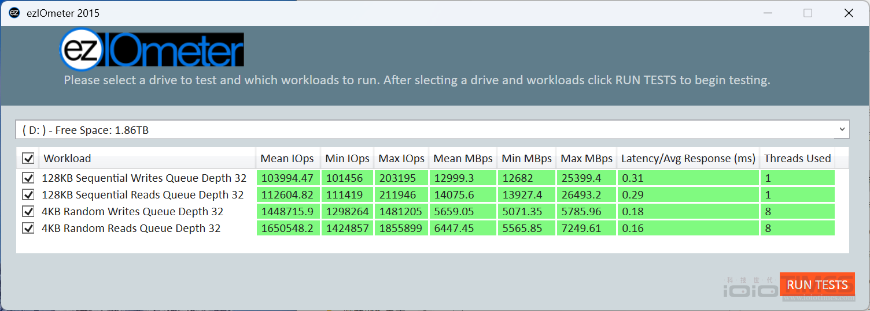870x311 pixels.
Task: Click the Threads Used column header
Action: (797, 159)
